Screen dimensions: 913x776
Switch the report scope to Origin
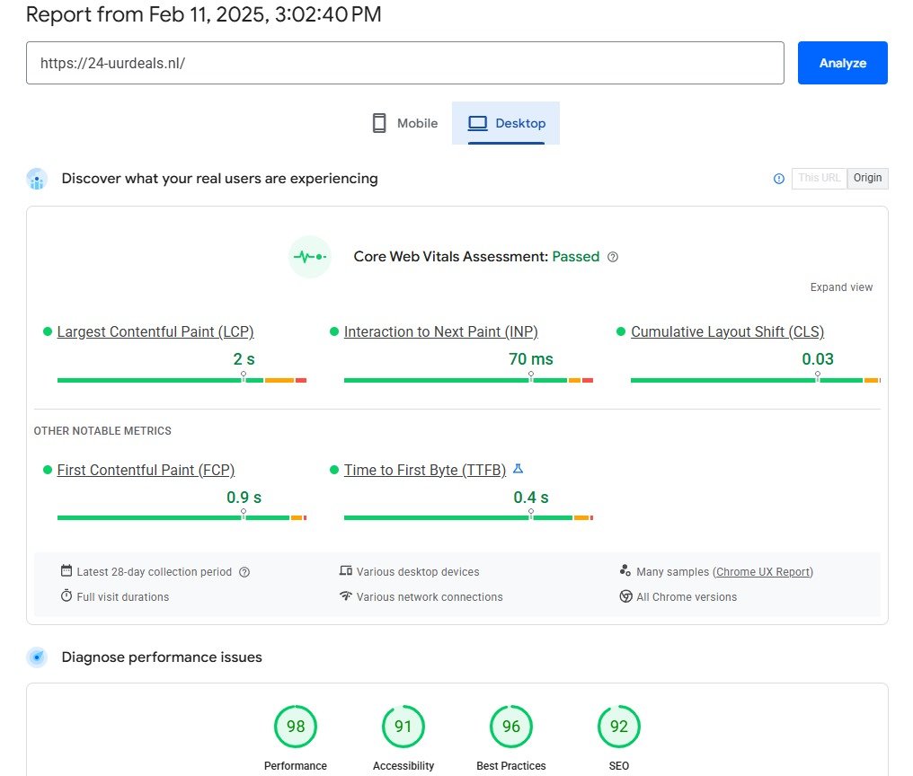tap(866, 178)
